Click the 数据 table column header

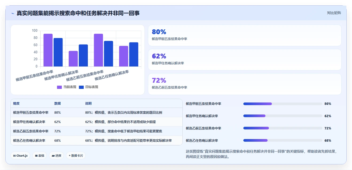coord(57,104)
